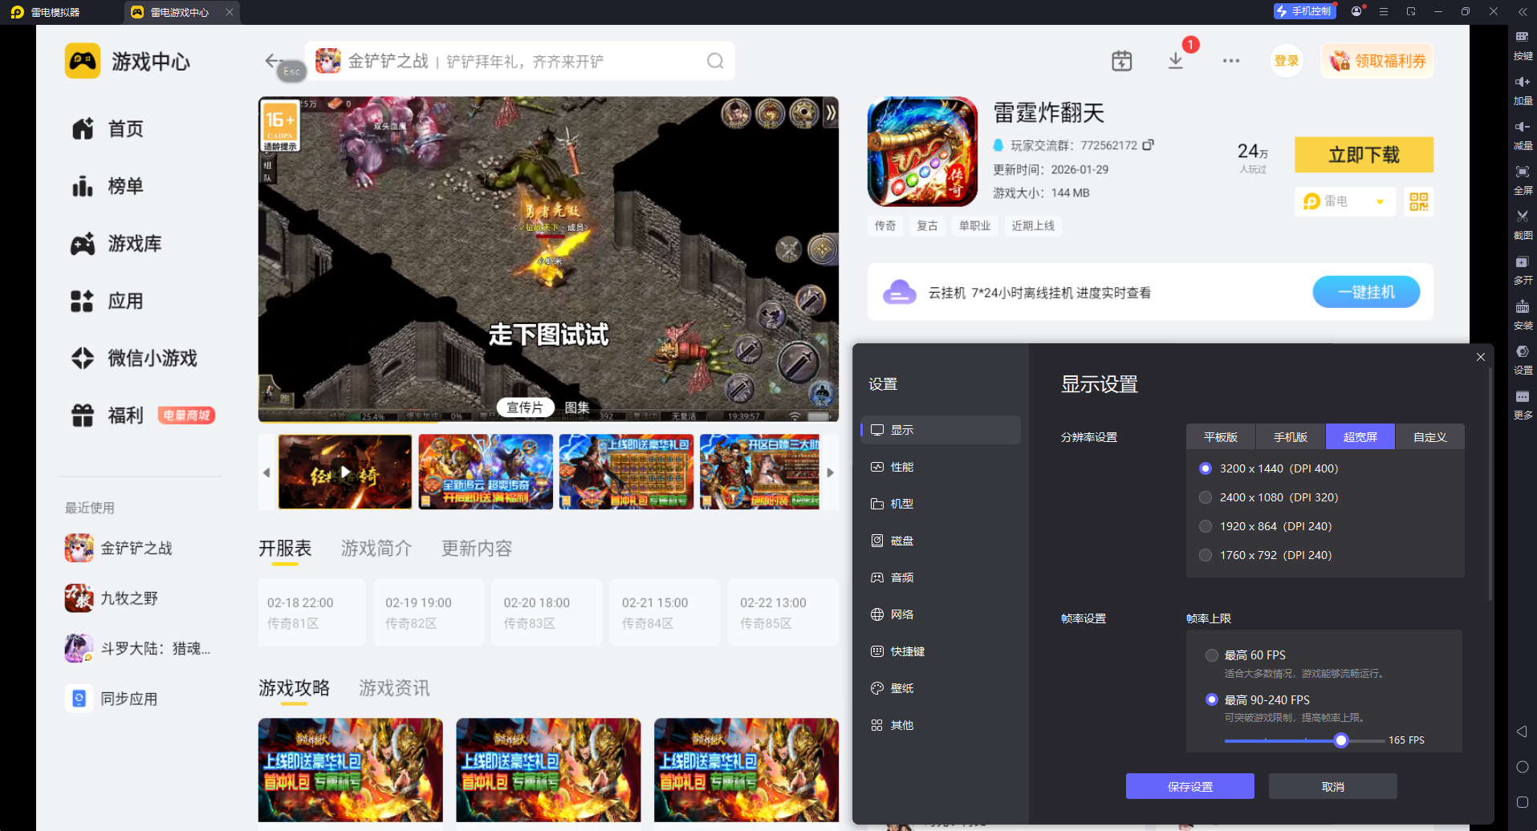The image size is (1537, 831).
Task: Select resolution 3200 x 1440 (DPI 400)
Action: pyautogui.click(x=1206, y=468)
